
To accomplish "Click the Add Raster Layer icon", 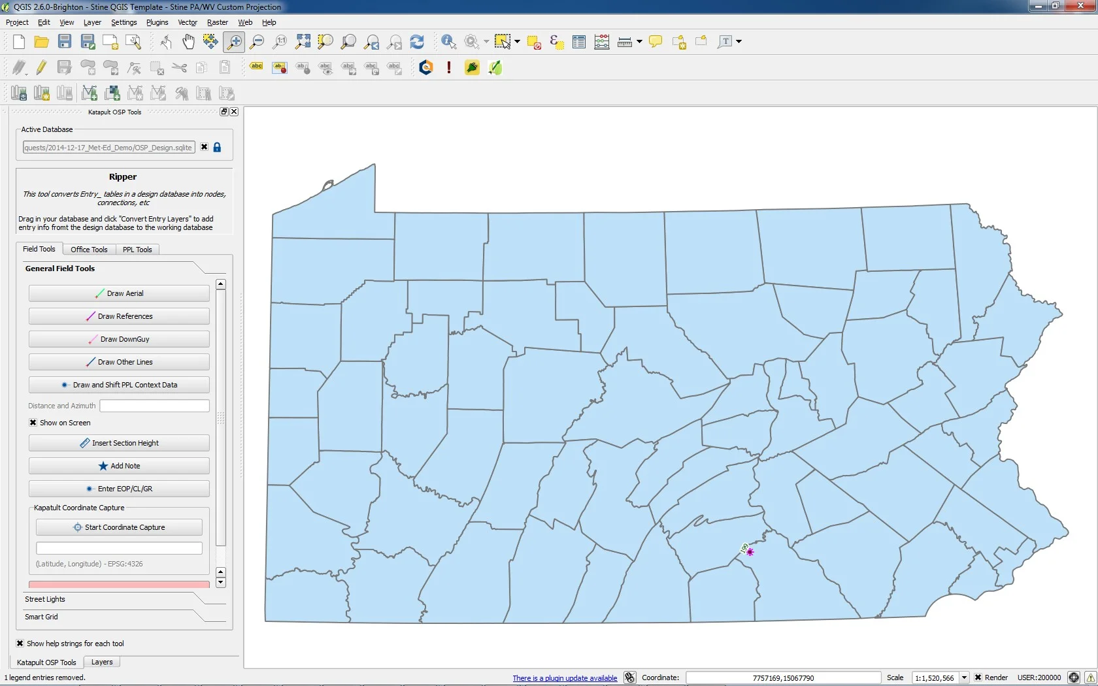I will tap(112, 93).
